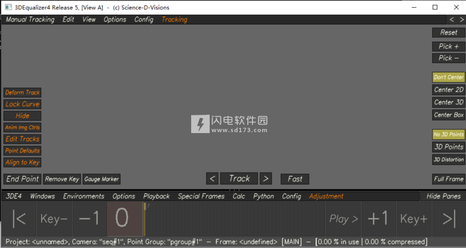Open the lower Options menu beside Playback
The image size is (466, 248).
click(x=123, y=196)
